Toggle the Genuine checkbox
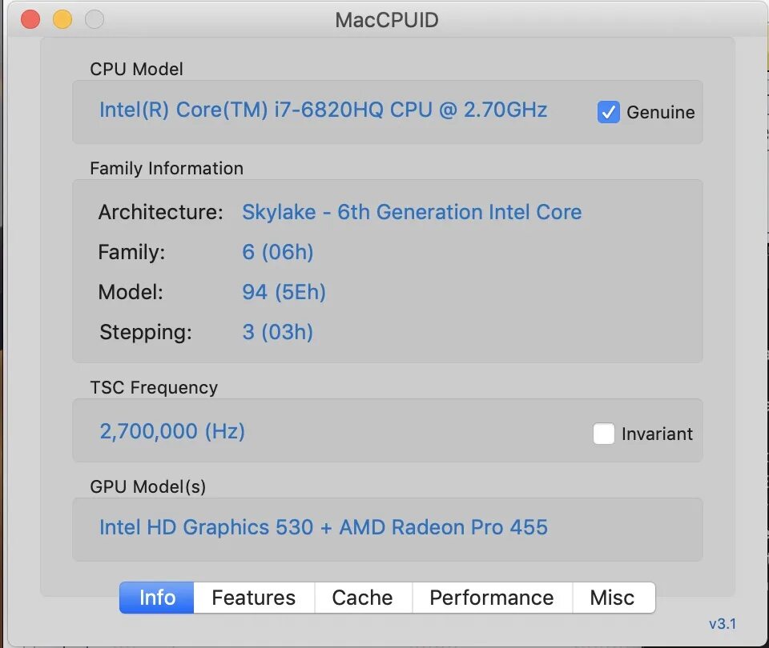The image size is (769, 648). 608,112
